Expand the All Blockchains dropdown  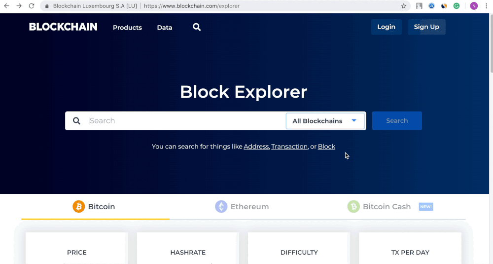tap(325, 121)
